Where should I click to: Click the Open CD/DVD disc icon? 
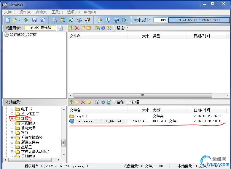[x=26, y=20]
